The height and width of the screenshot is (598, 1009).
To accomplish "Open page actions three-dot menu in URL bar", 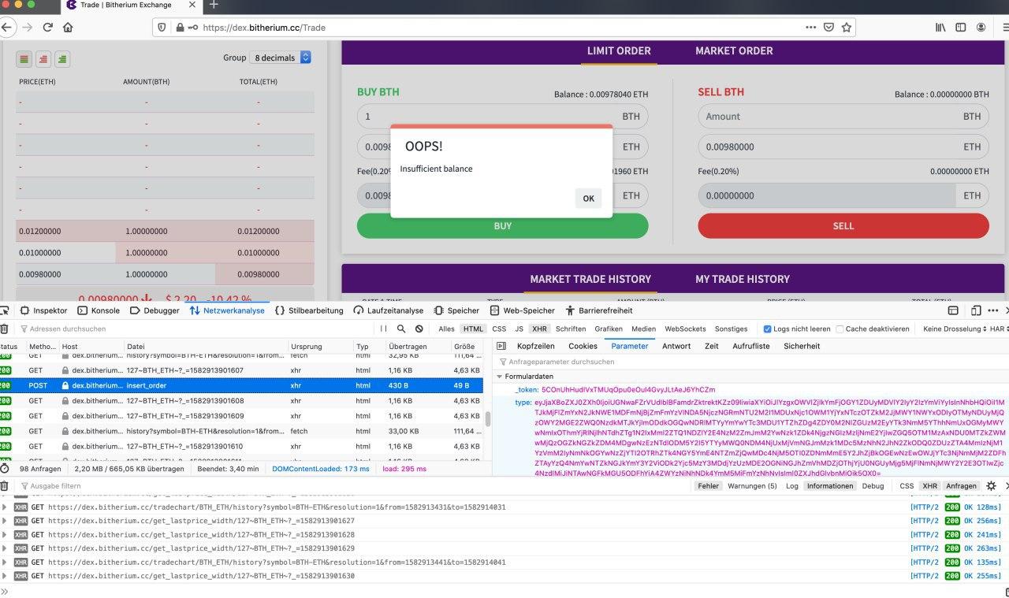I will click(x=810, y=27).
